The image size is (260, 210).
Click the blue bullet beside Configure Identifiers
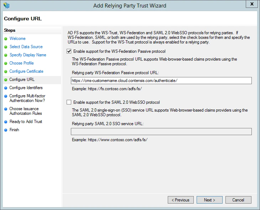(x=6, y=88)
